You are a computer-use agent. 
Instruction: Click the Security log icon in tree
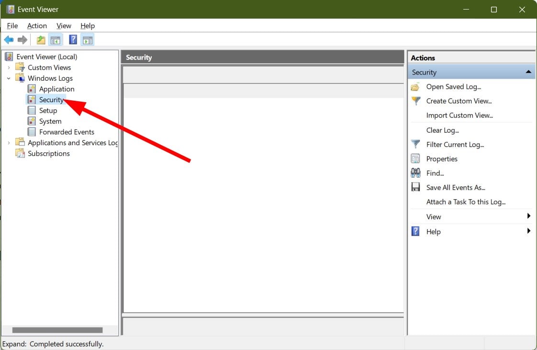32,99
